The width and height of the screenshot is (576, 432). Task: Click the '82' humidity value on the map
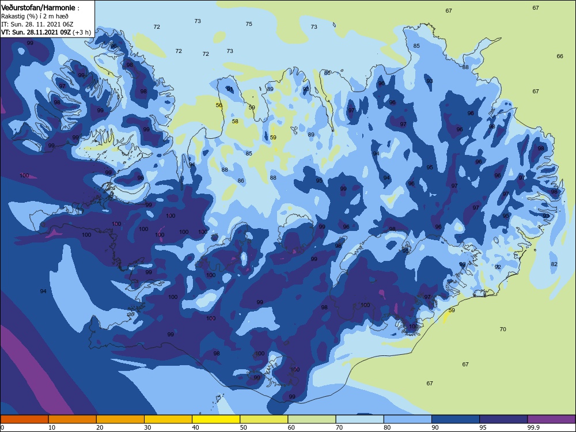coord(554,264)
